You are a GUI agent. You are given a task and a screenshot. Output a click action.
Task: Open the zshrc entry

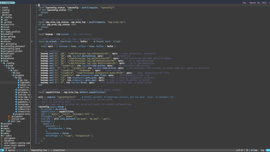9,136
